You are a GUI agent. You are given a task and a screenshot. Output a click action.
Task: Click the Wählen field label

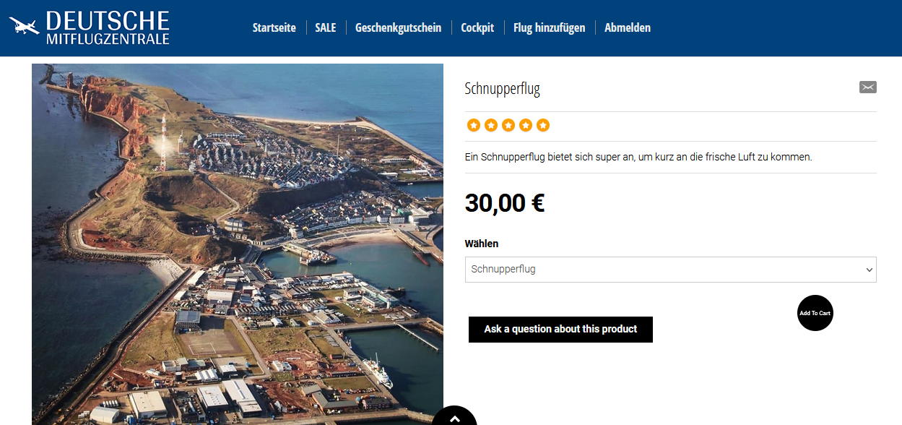point(481,244)
